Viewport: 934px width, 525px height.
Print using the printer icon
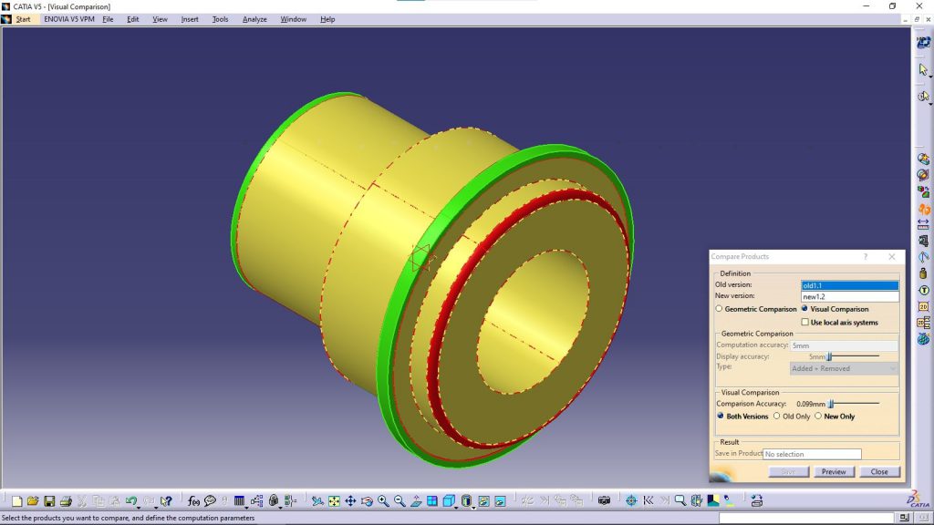click(x=66, y=501)
